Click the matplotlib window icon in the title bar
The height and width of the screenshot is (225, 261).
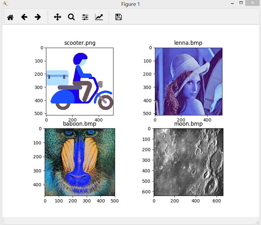coord(5,4)
